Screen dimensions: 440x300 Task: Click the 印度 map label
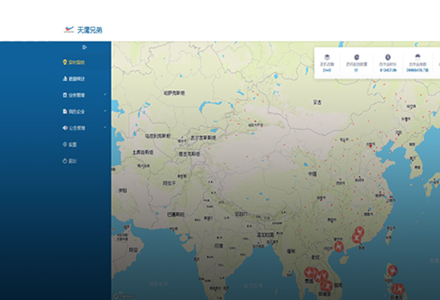[219, 246]
